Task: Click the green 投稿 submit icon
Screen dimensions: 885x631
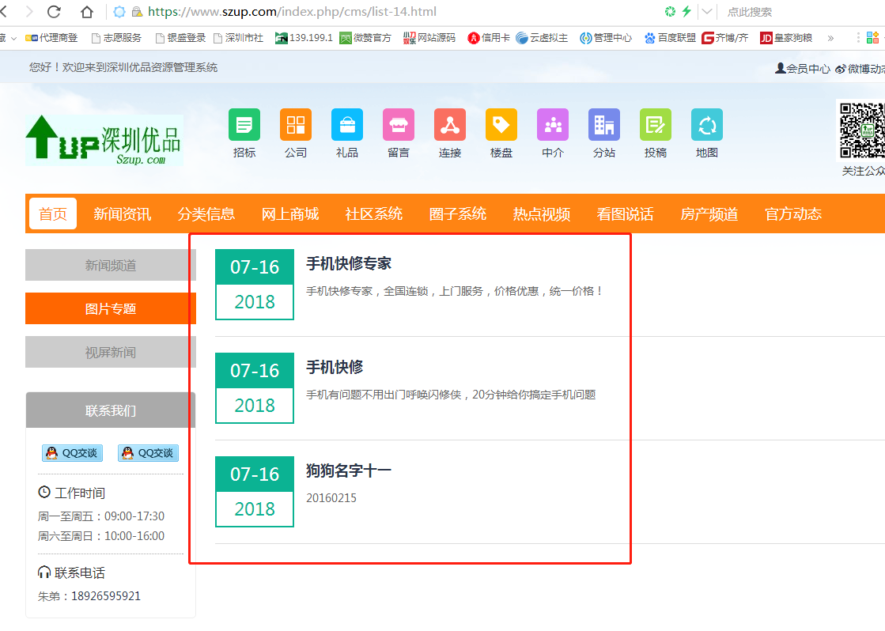Action: [x=656, y=125]
